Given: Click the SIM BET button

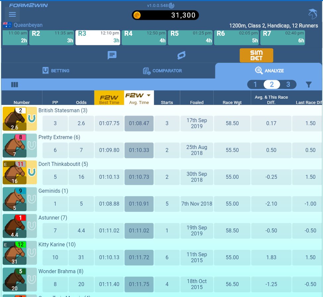Looking at the screenshot, I should pos(256,55).
